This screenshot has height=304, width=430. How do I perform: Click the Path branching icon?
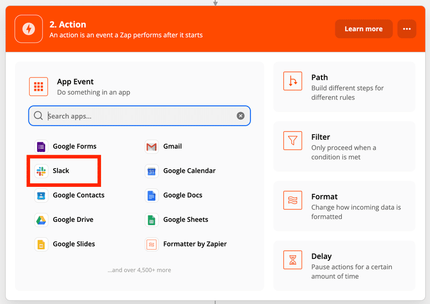pyautogui.click(x=292, y=81)
